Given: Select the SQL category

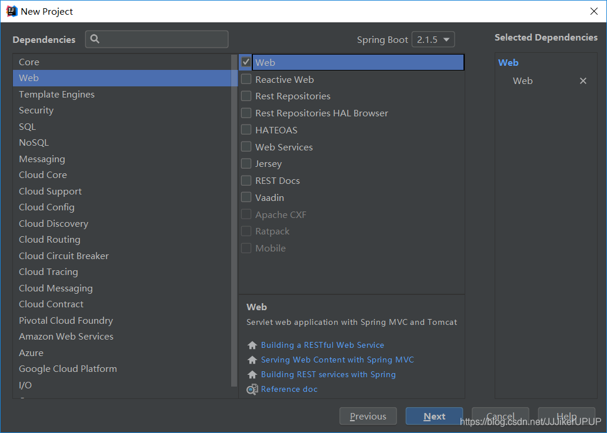Looking at the screenshot, I should 122,126.
